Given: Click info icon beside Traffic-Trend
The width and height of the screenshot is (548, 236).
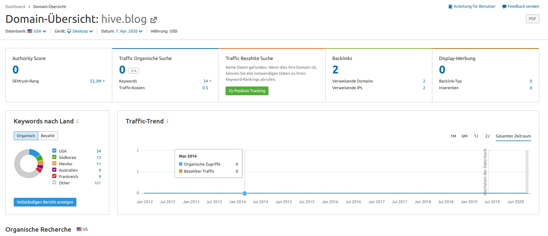Looking at the screenshot, I should [167, 121].
